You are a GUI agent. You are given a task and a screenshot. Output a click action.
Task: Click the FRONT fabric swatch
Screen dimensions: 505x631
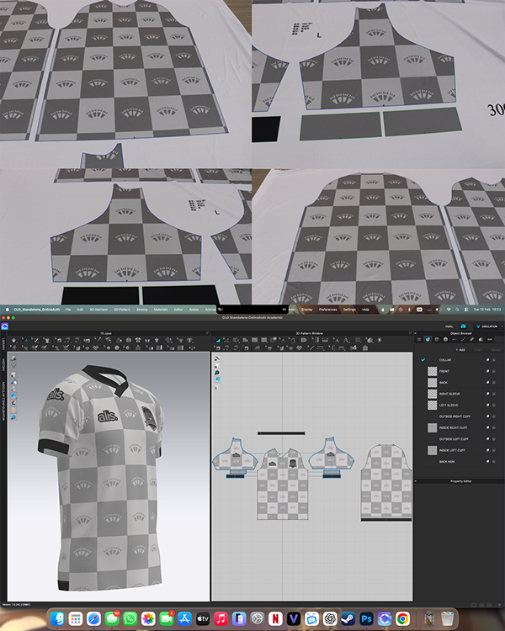pyautogui.click(x=432, y=371)
